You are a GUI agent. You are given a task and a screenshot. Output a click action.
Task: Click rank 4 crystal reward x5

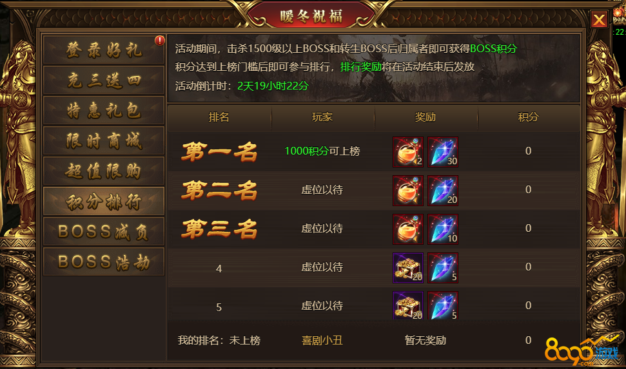coord(443,268)
